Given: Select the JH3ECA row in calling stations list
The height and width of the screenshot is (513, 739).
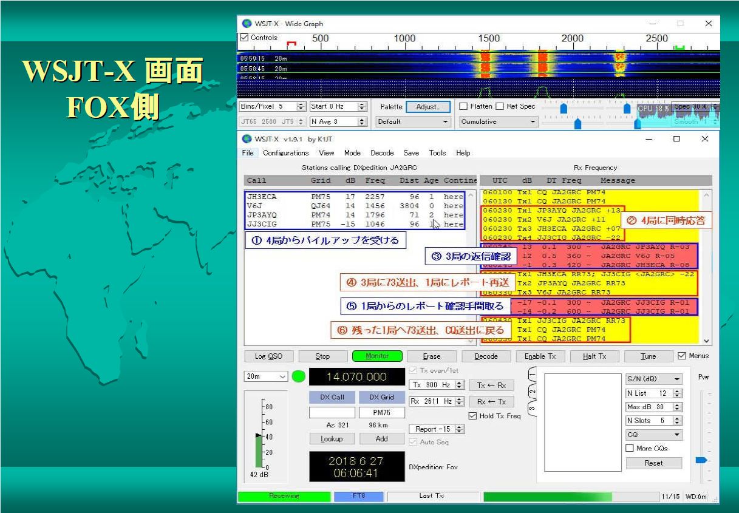Looking at the screenshot, I should pos(354,197).
